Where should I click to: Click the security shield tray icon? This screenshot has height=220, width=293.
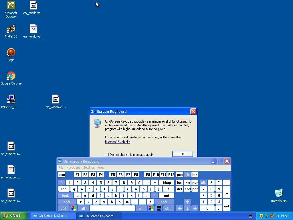pos(261,216)
